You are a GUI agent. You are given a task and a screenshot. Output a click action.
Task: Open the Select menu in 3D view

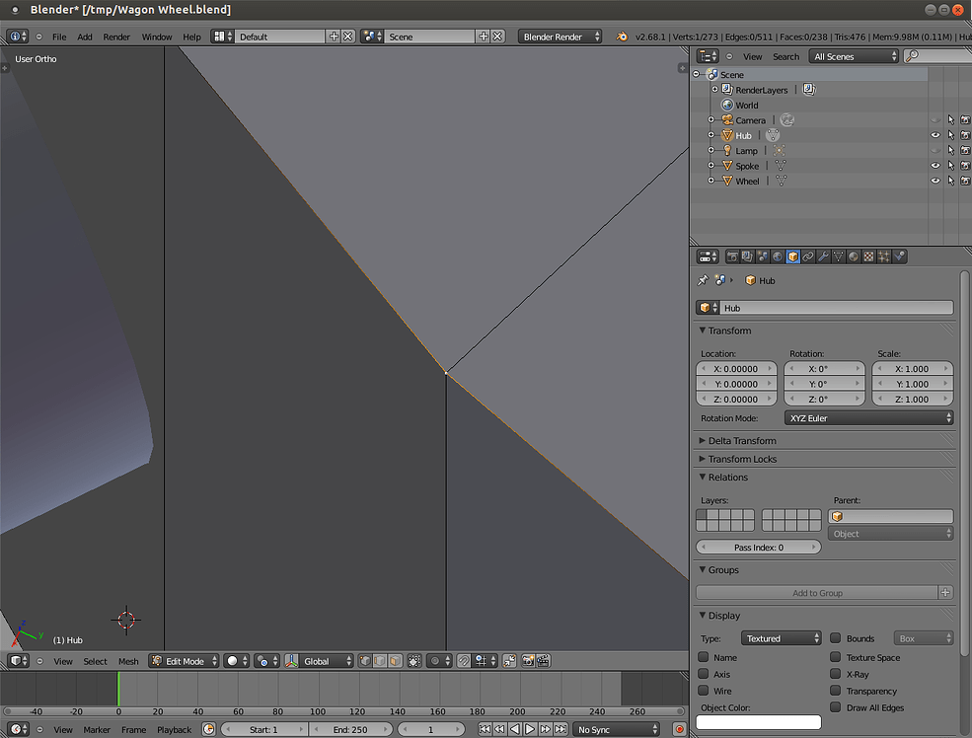(95, 661)
